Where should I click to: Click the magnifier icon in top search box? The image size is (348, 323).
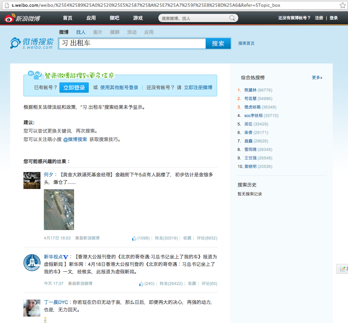tap(232, 18)
